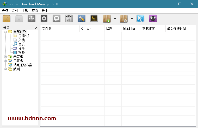Click the add new download folder icon
This screenshot has height=128, width=198.
(x=7, y=19)
